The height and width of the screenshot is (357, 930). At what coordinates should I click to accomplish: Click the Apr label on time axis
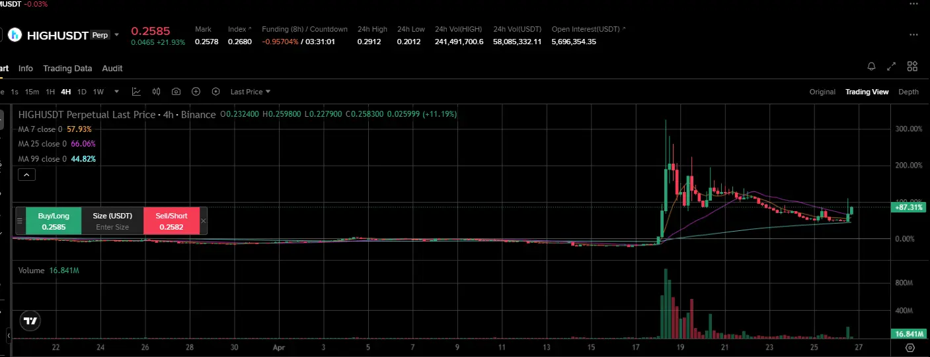pos(278,346)
